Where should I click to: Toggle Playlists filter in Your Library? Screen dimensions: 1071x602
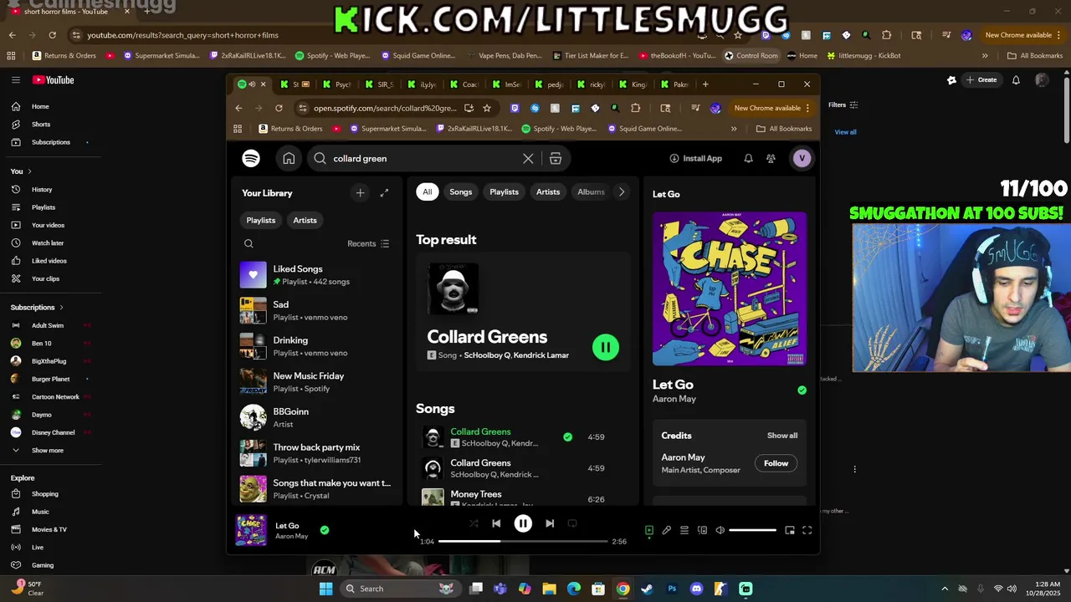click(x=261, y=220)
